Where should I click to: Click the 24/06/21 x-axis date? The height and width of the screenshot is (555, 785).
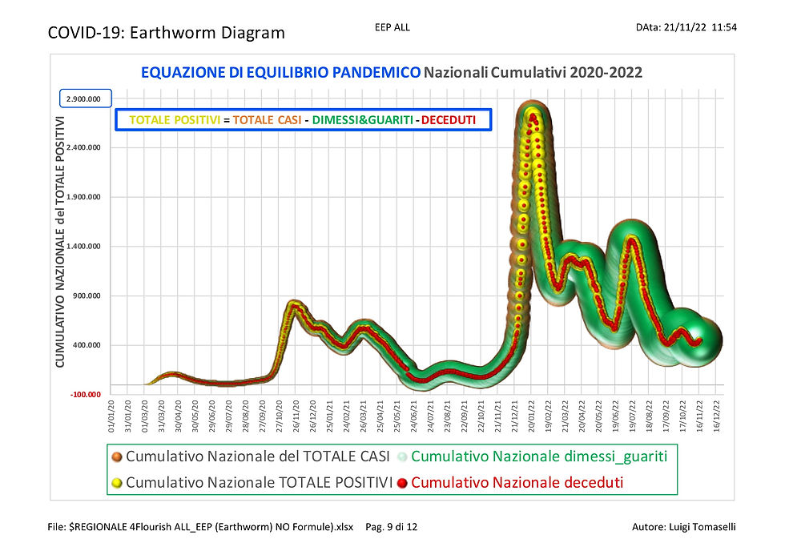pyautogui.click(x=413, y=416)
